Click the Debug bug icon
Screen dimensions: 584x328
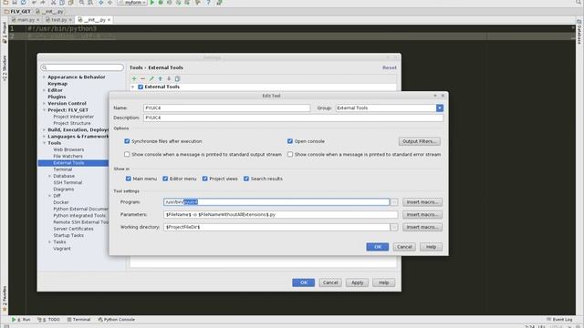161,2
